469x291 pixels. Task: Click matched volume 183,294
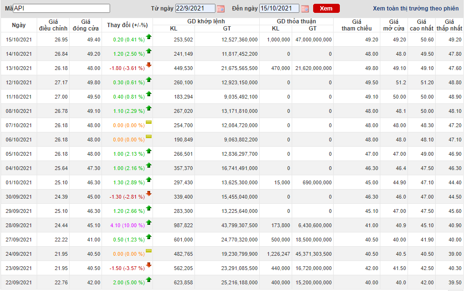click(x=184, y=97)
